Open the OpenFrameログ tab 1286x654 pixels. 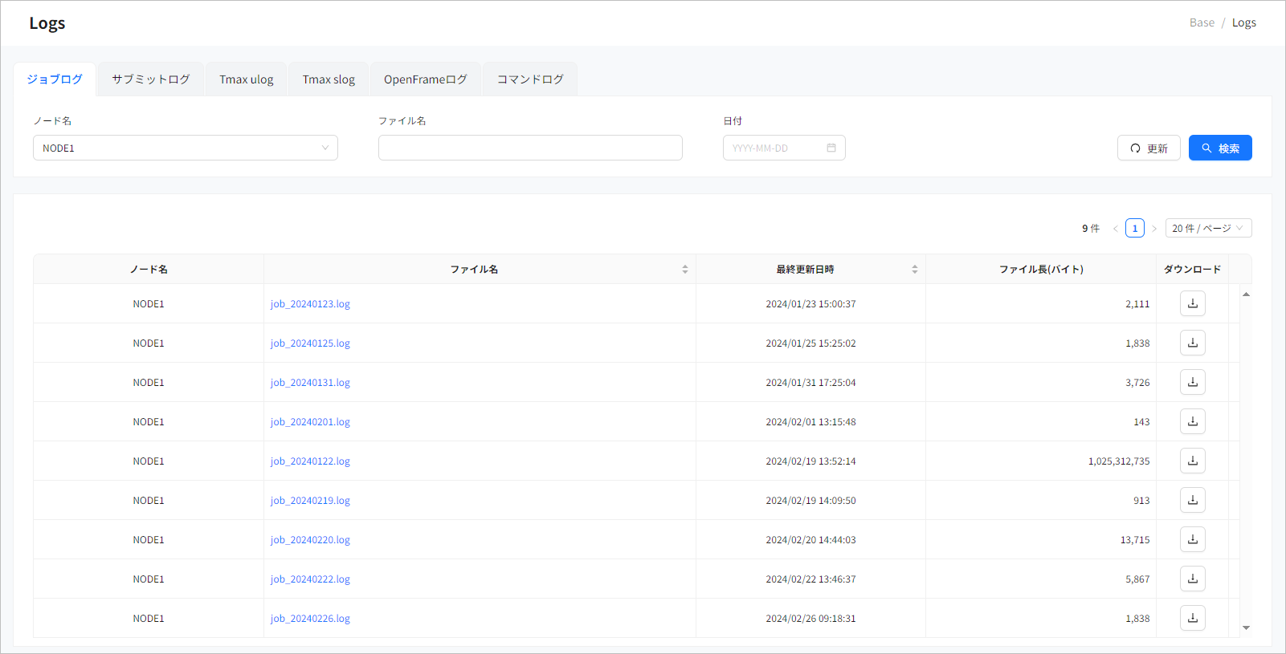(x=425, y=79)
